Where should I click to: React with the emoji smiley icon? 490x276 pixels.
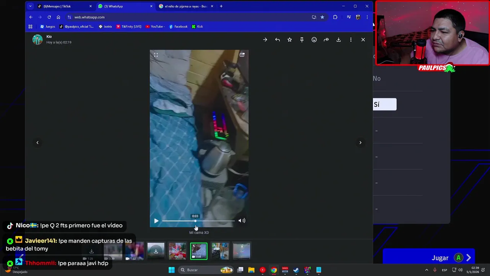[314, 39]
